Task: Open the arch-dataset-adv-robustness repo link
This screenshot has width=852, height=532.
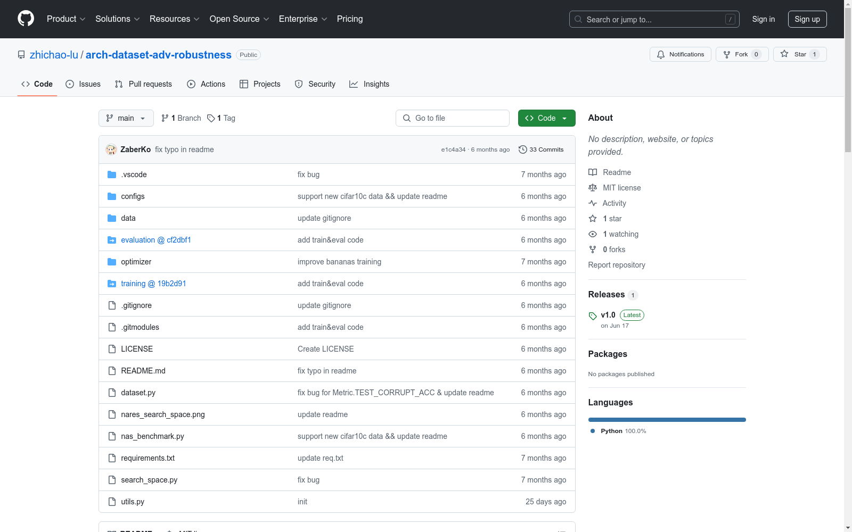Action: [159, 55]
